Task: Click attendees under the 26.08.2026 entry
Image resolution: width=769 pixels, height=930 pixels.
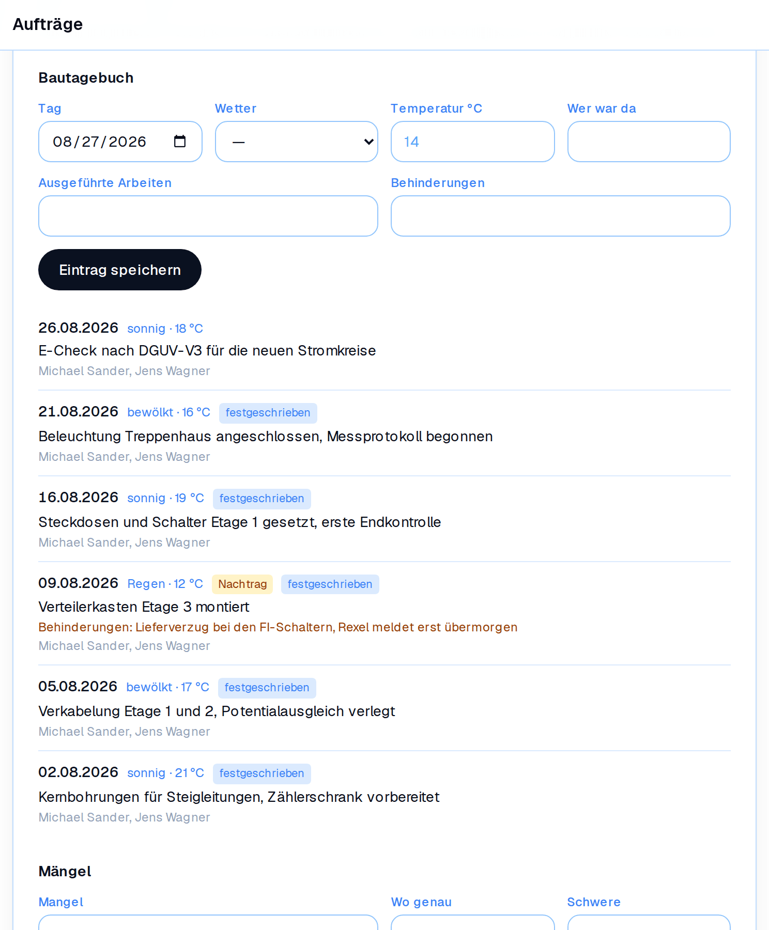Action: click(x=125, y=371)
